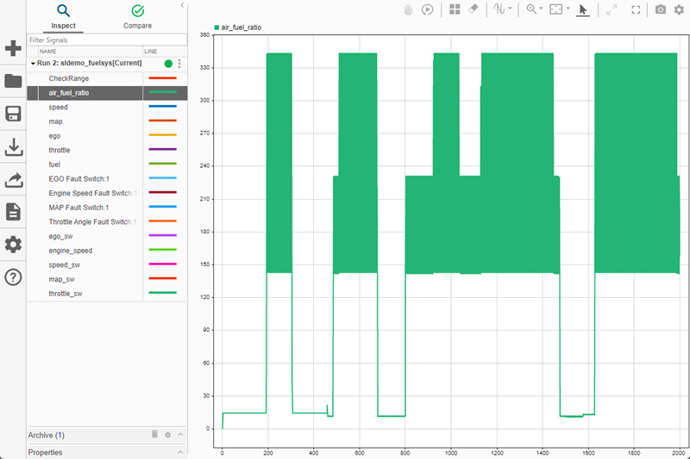
Task: Click the clear plot eraser icon
Action: pos(473,9)
